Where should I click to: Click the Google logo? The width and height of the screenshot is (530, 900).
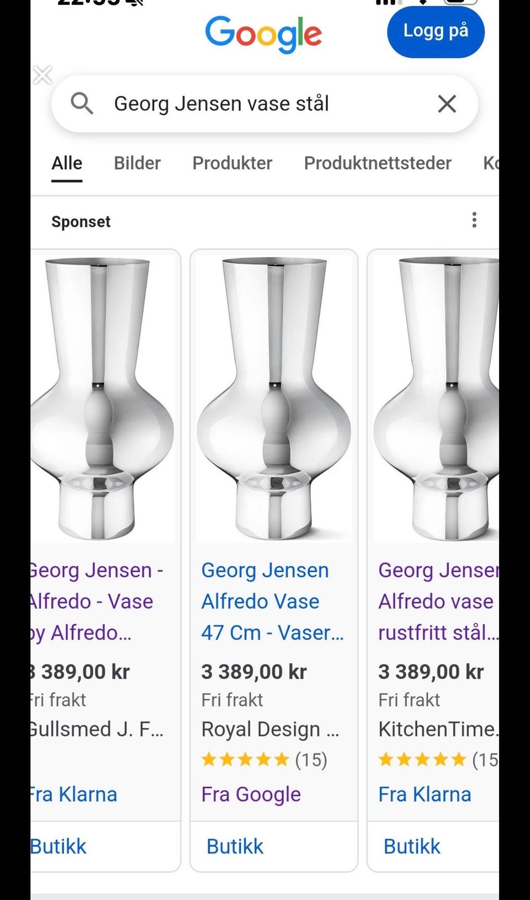click(x=263, y=34)
